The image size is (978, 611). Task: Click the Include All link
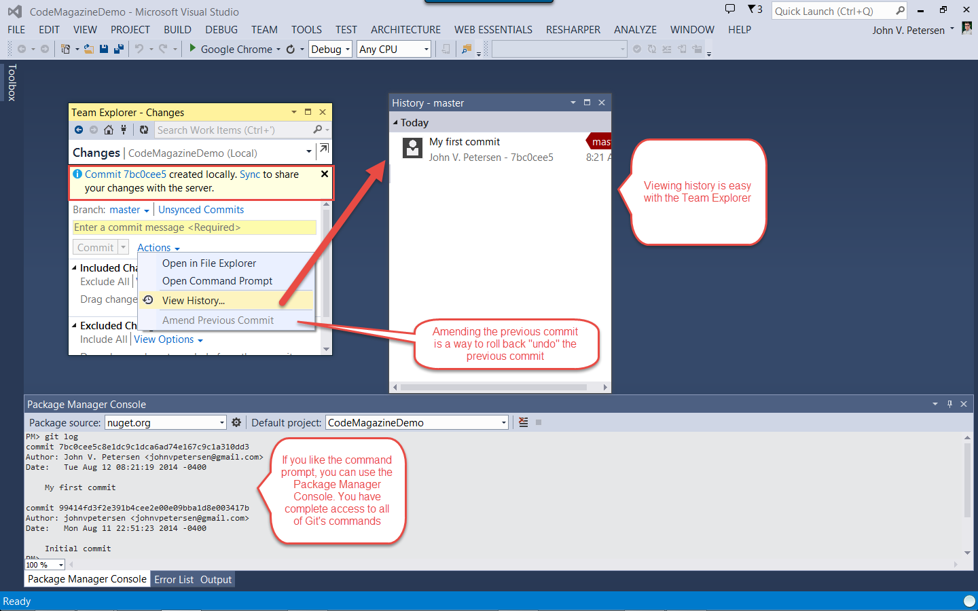104,339
